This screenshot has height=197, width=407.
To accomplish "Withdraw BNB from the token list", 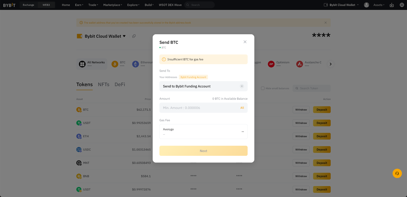I will coord(301,176).
